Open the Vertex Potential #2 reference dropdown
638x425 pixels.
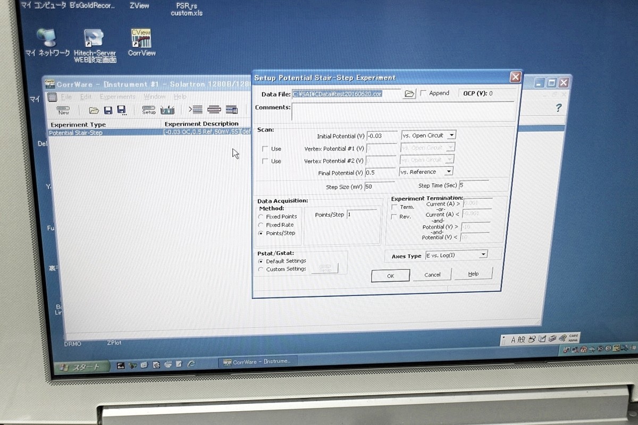(x=449, y=159)
